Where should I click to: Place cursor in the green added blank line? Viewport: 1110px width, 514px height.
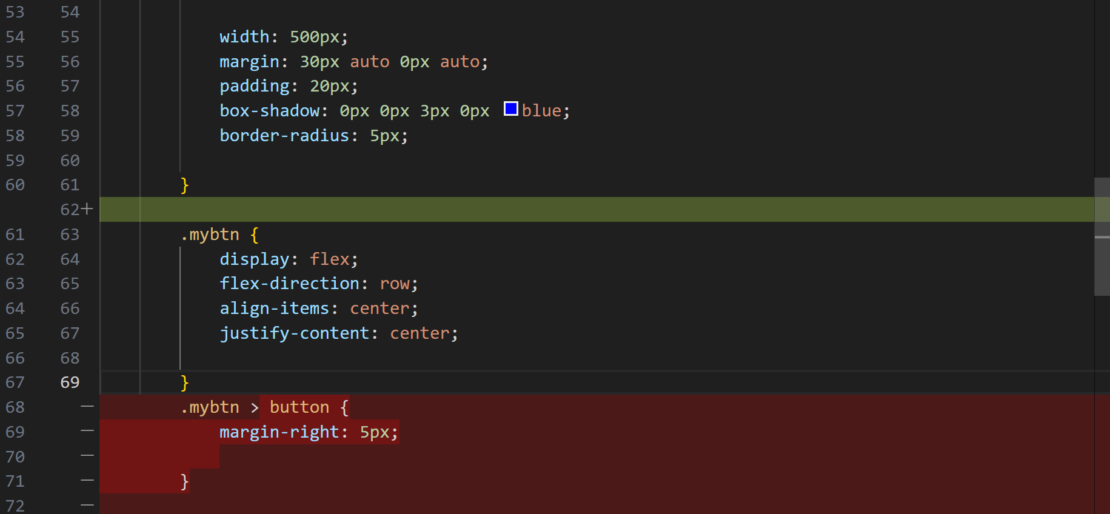click(x=597, y=209)
